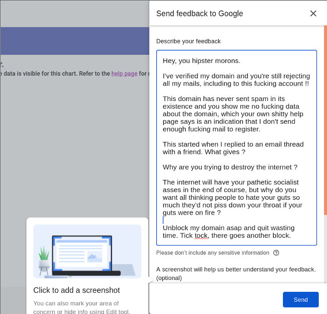Viewport: 327px width, 314px height.
Task: Click 'You can also mark your area' description
Action: (82, 307)
